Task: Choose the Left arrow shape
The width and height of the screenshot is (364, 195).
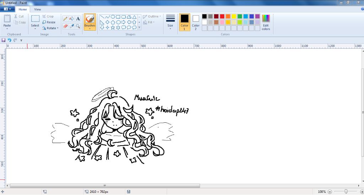Action: [x=129, y=22]
